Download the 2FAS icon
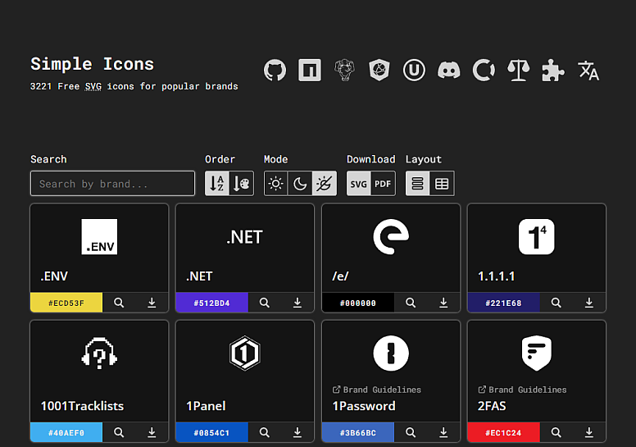636x447 pixels. [x=589, y=432]
